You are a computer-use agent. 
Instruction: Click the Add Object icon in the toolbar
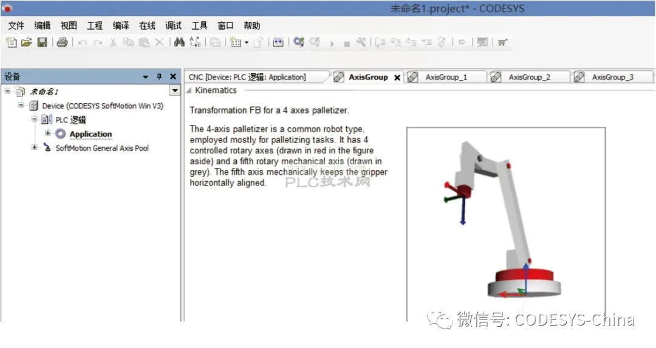coord(236,42)
